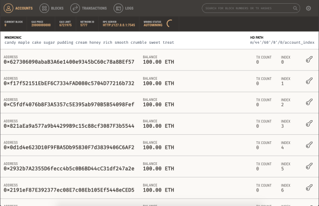Image resolution: width=319 pixels, height=206 pixels.
Task: Click key icon for account index 3
Action: (x=309, y=123)
